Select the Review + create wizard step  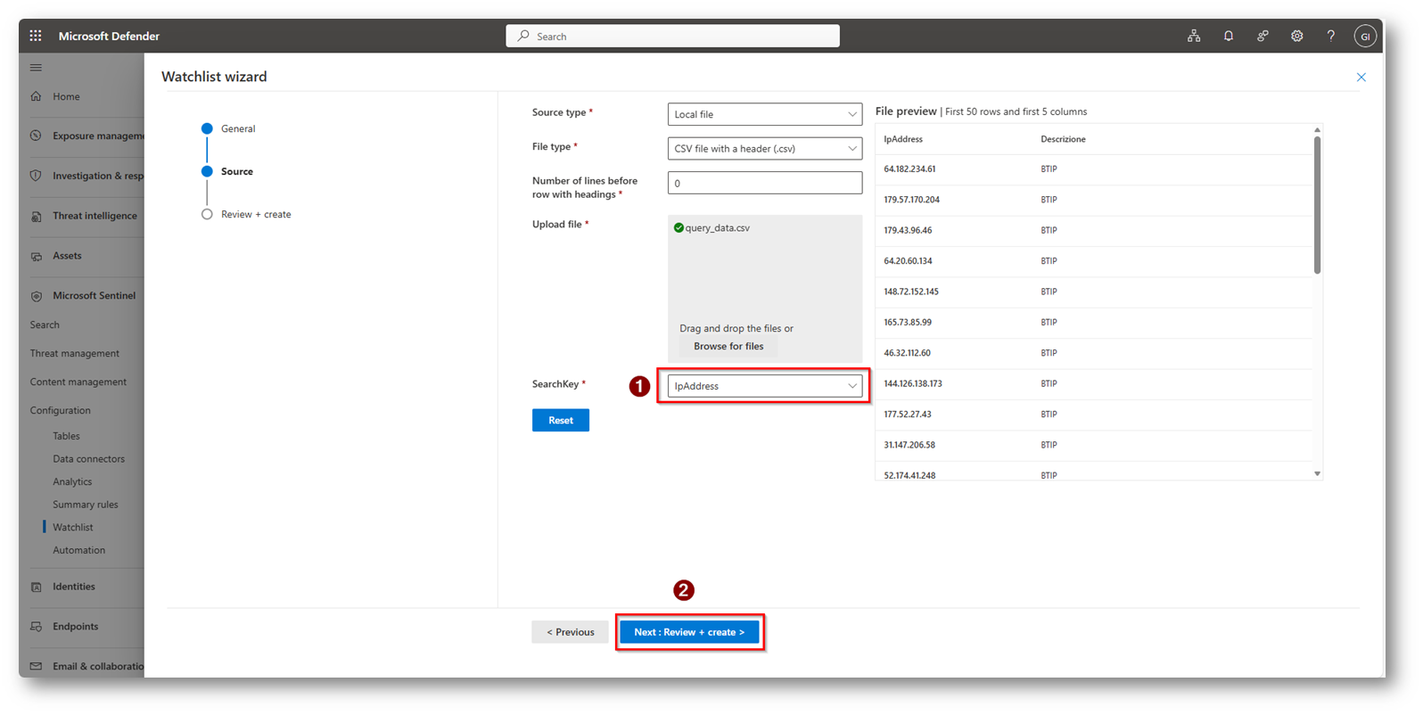(255, 214)
